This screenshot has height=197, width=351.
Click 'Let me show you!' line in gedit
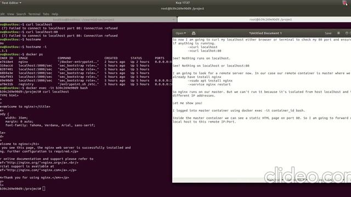pos(188,103)
